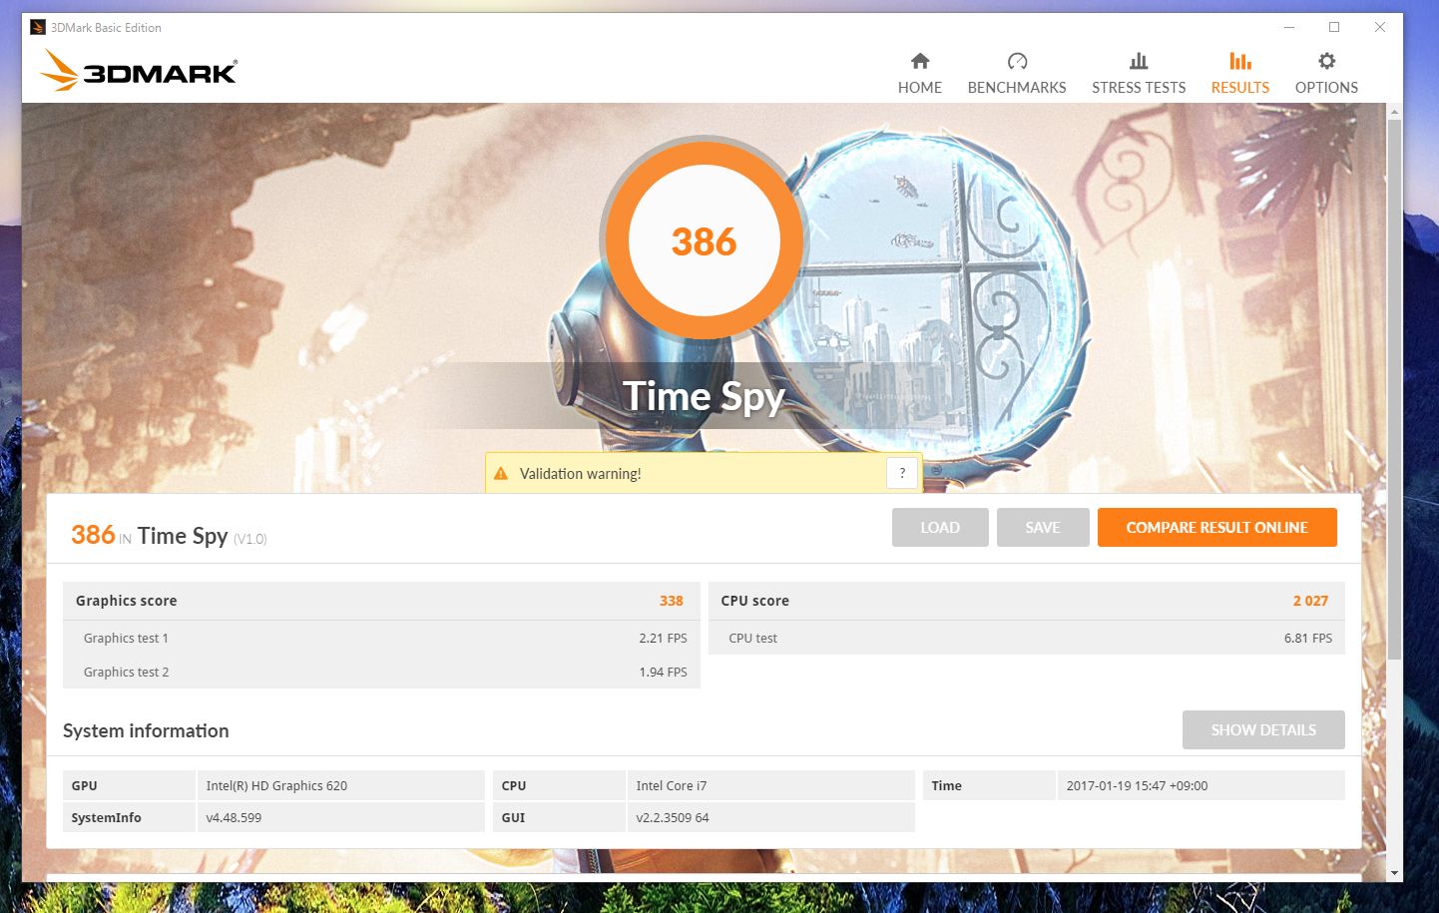Click the Time Spy title banner
The width and height of the screenshot is (1439, 913).
pyautogui.click(x=705, y=396)
